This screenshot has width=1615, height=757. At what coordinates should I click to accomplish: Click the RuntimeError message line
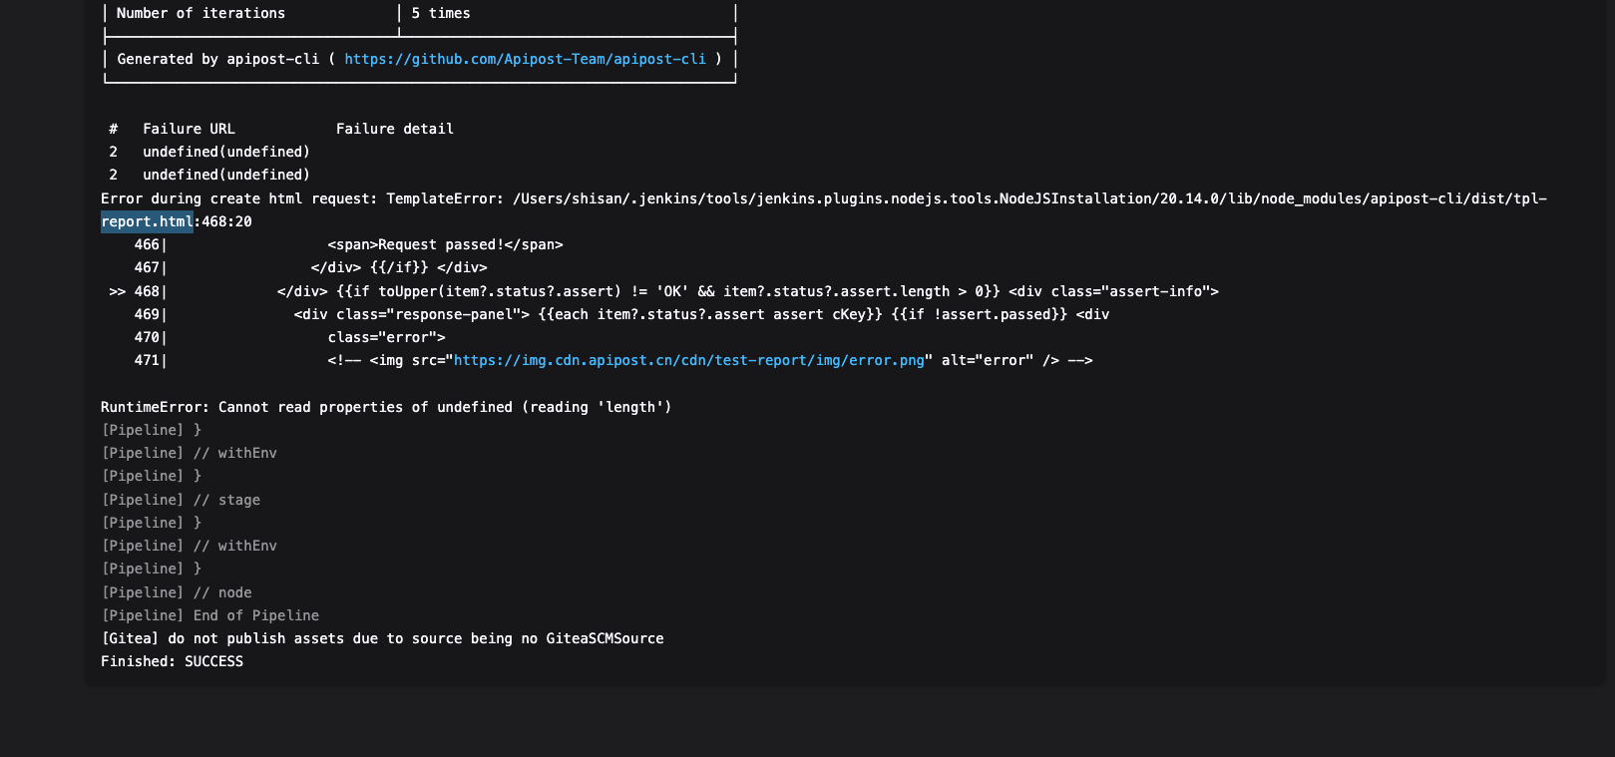point(386,407)
